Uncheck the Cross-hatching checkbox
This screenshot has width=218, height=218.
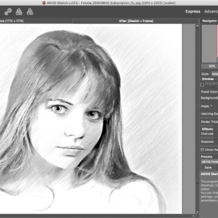(202, 150)
